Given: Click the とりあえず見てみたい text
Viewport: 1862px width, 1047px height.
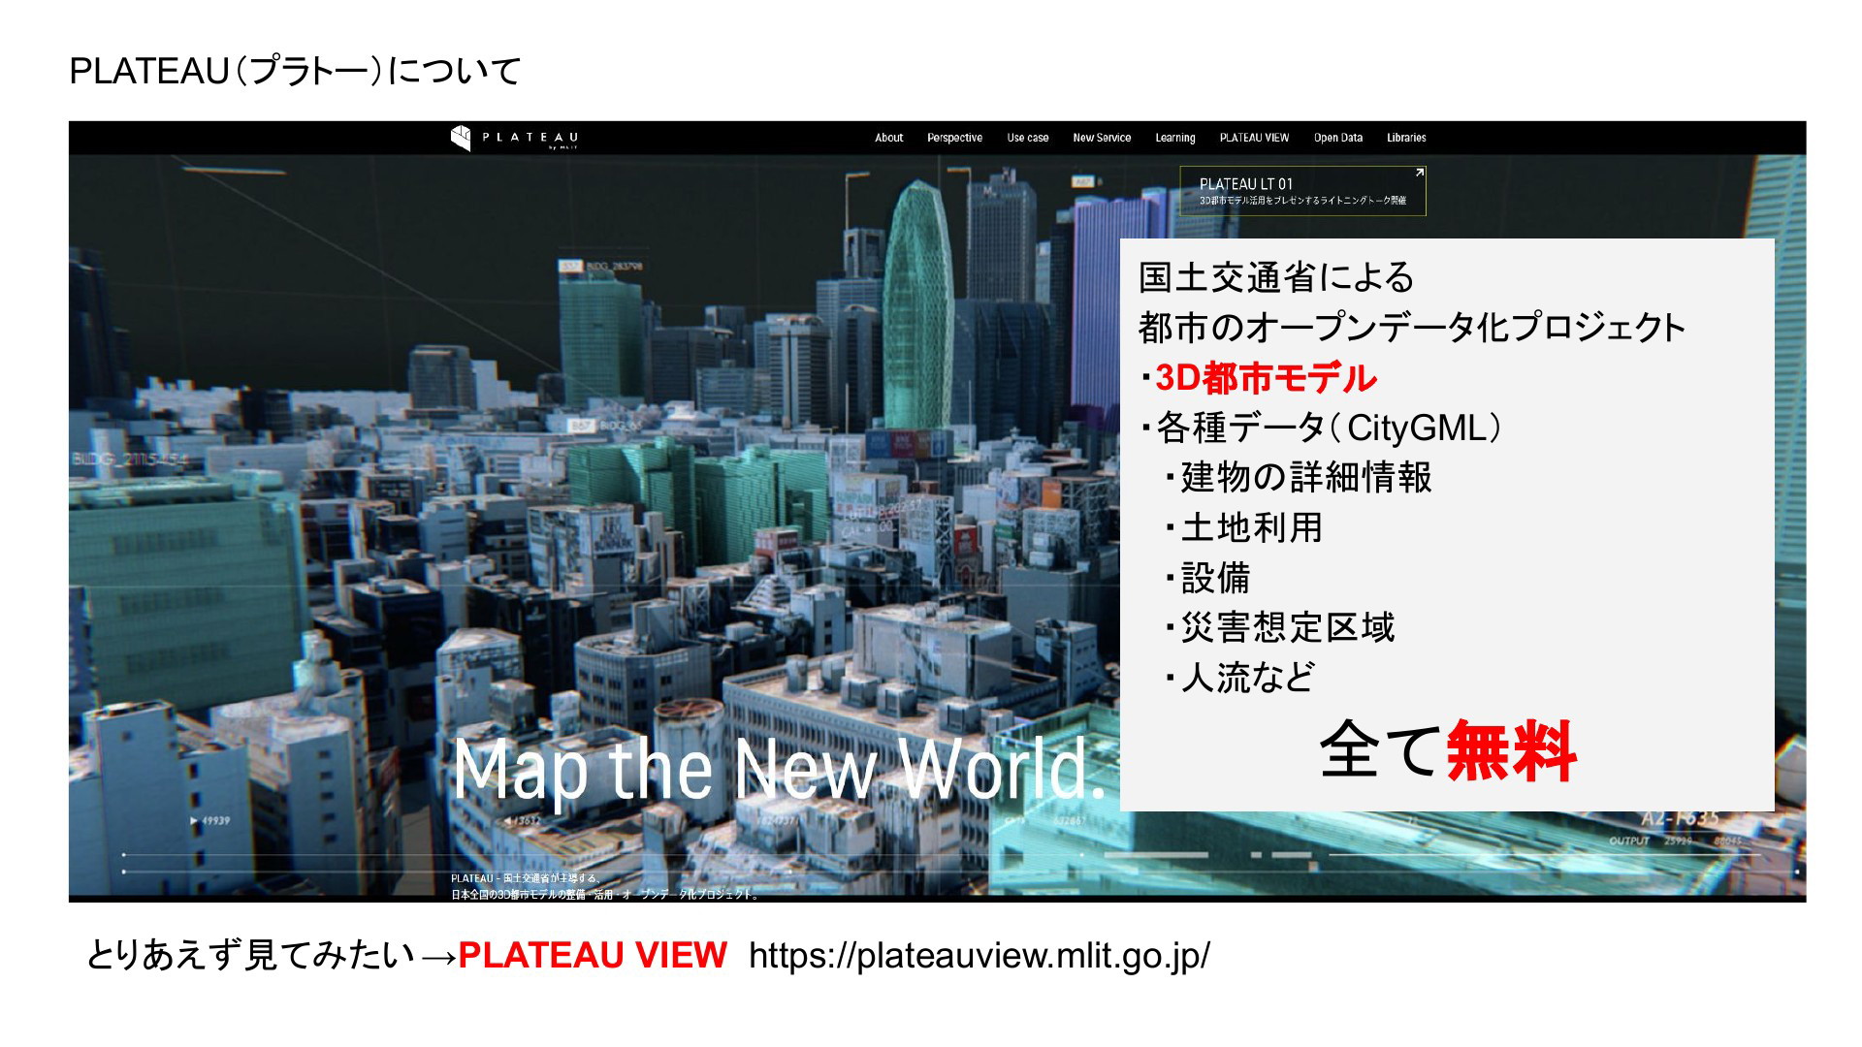Looking at the screenshot, I should point(252,956).
